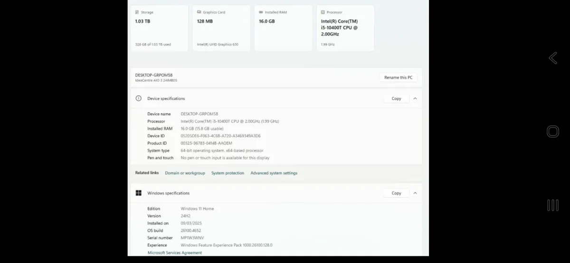Open Advanced system settings link

pos(274,173)
